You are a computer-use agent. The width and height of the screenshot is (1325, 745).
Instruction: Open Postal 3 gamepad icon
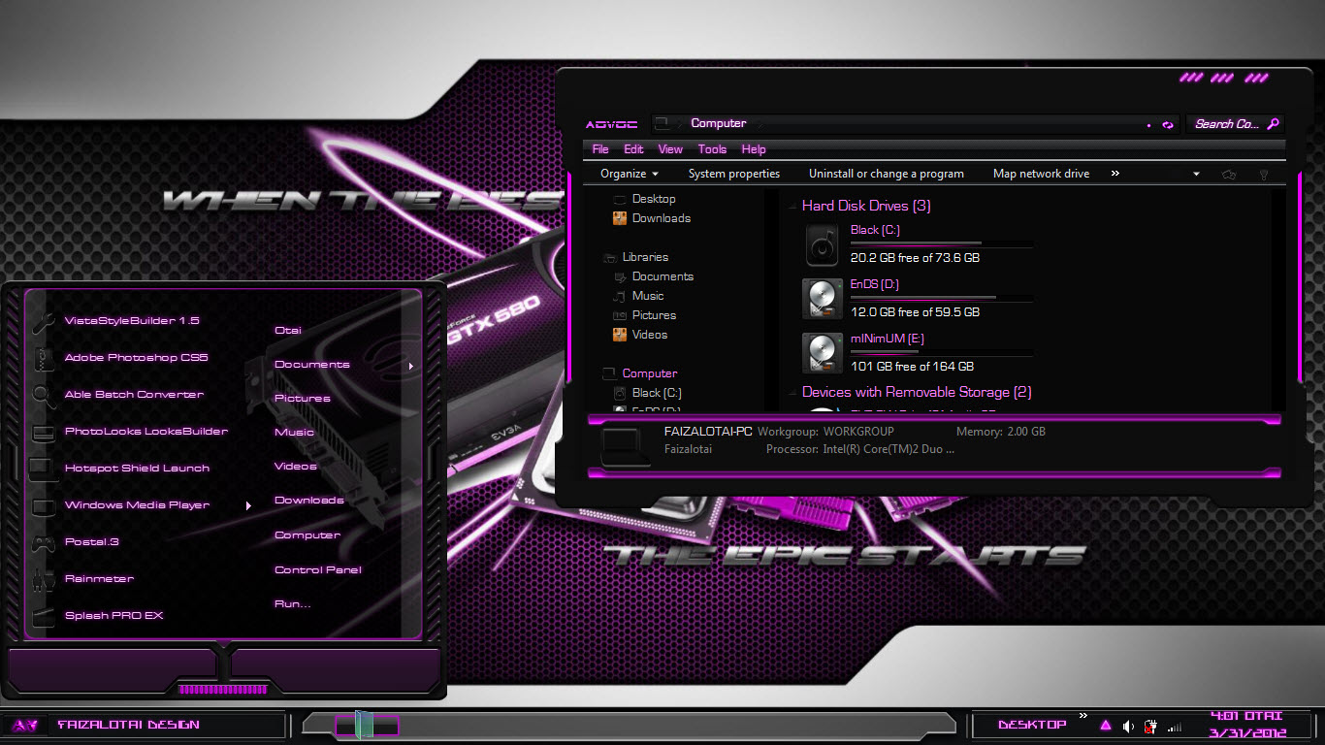coord(43,542)
